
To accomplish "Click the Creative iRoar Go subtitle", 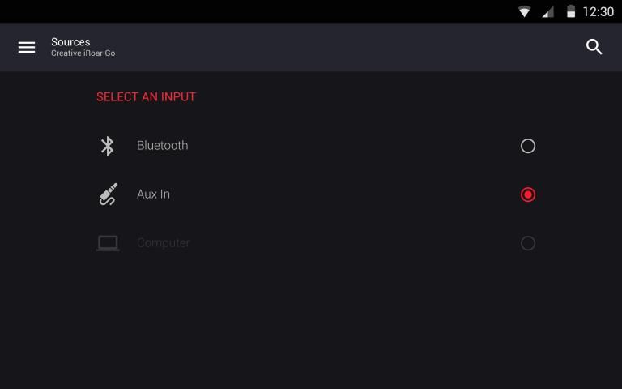I will coord(83,53).
